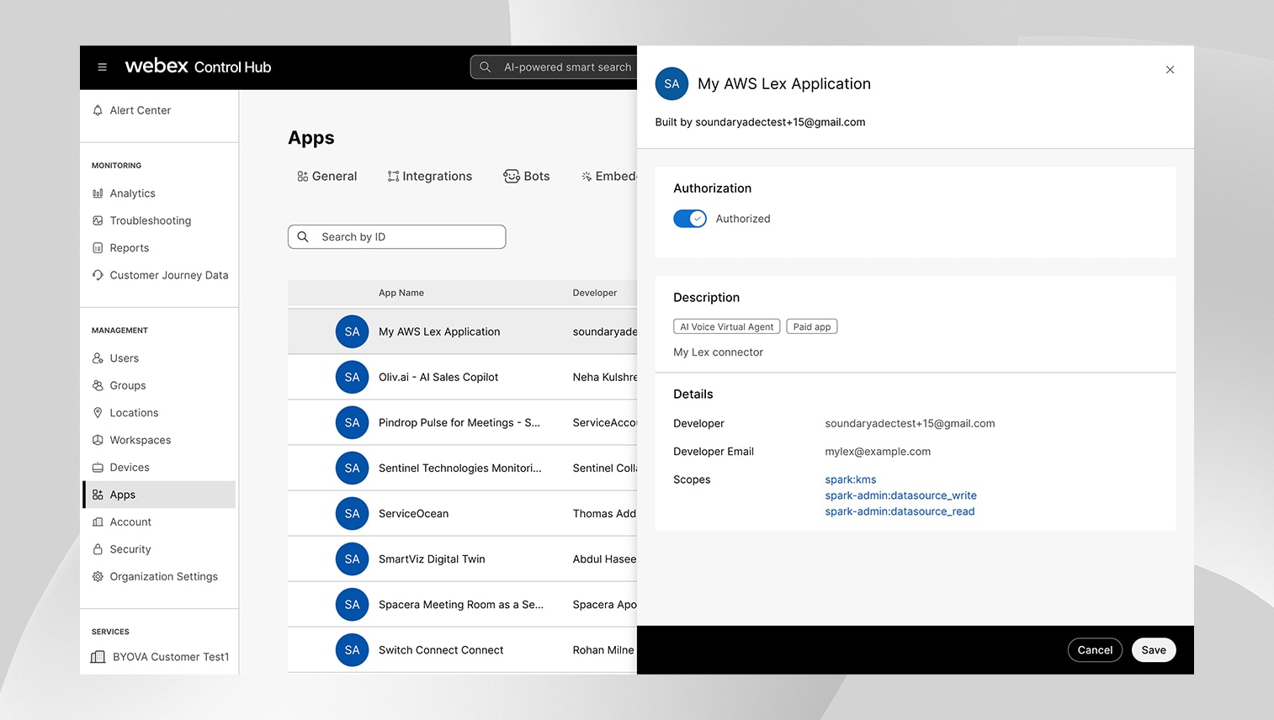Click the Devices icon in sidebar
Screen dimensions: 1274x720
coord(98,468)
